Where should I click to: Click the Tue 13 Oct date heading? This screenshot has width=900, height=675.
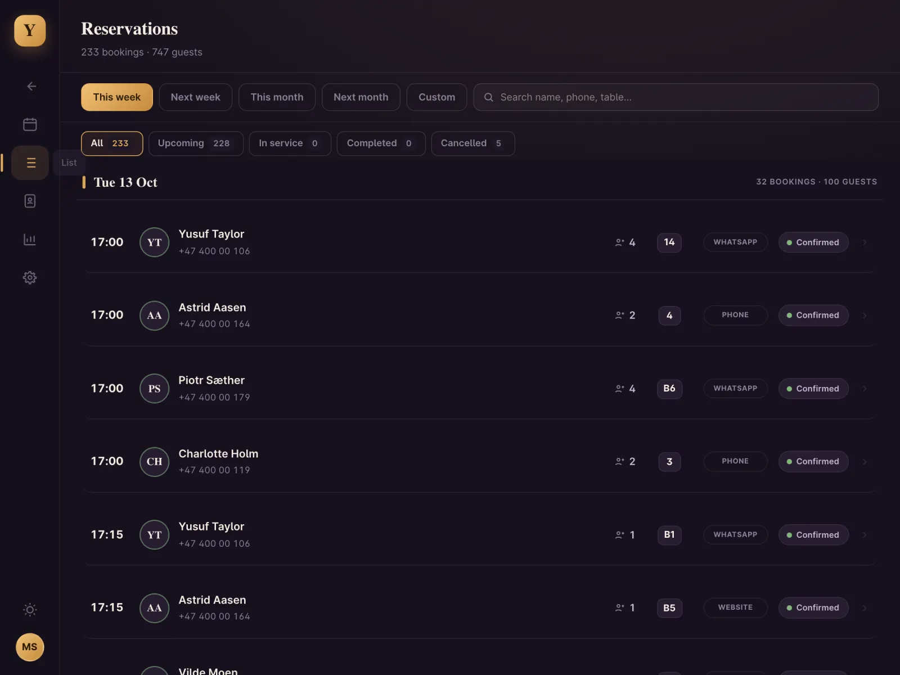pos(125,182)
